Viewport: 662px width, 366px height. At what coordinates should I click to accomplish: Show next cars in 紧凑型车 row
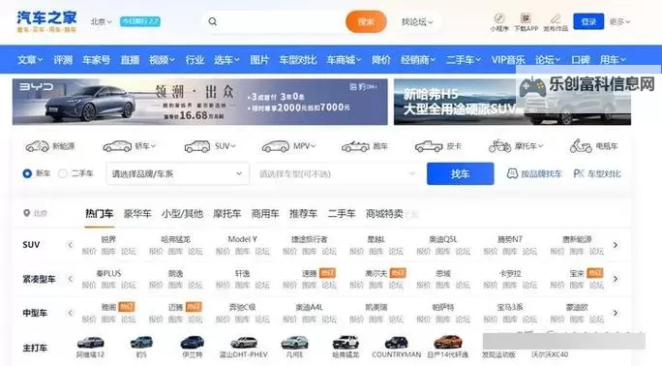tap(616, 279)
